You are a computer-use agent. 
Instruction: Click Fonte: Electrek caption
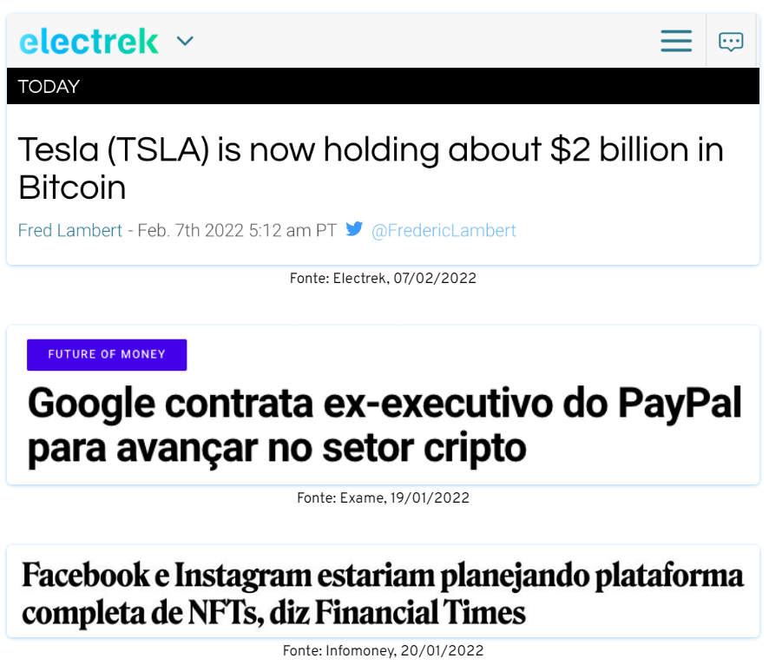pyautogui.click(x=383, y=278)
